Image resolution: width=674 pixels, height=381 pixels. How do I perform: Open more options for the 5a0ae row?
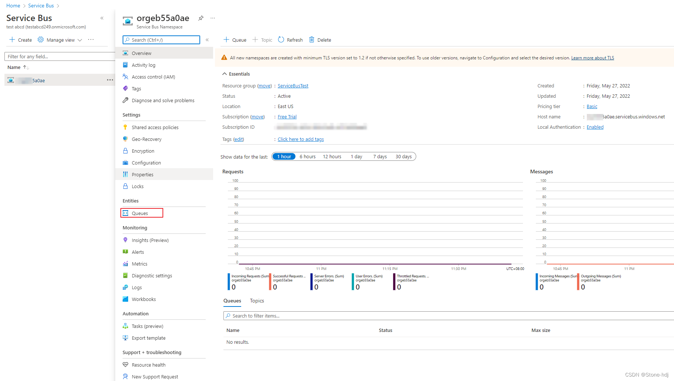[x=110, y=80]
